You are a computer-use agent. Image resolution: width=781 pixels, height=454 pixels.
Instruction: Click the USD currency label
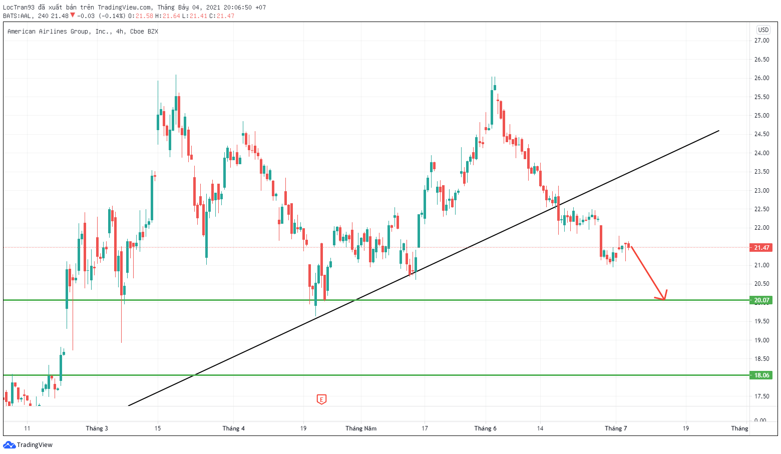click(x=763, y=30)
